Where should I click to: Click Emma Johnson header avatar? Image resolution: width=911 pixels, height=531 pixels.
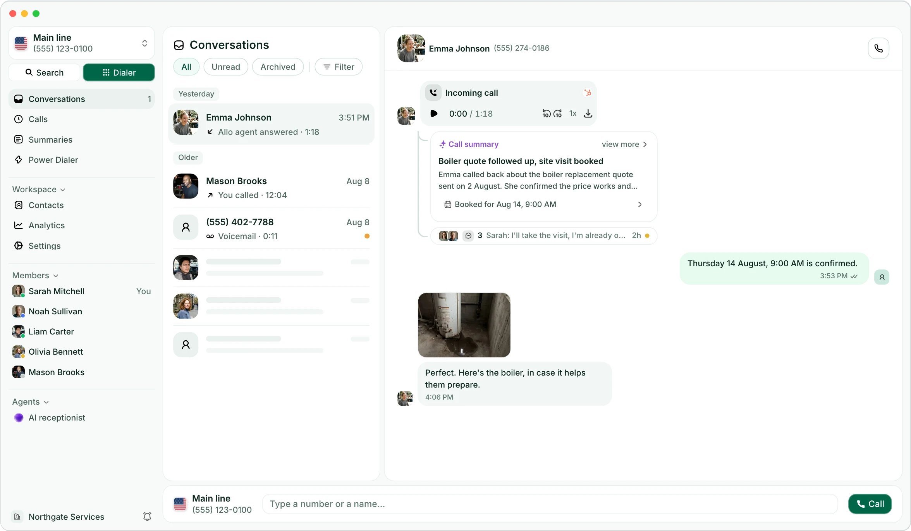click(411, 48)
